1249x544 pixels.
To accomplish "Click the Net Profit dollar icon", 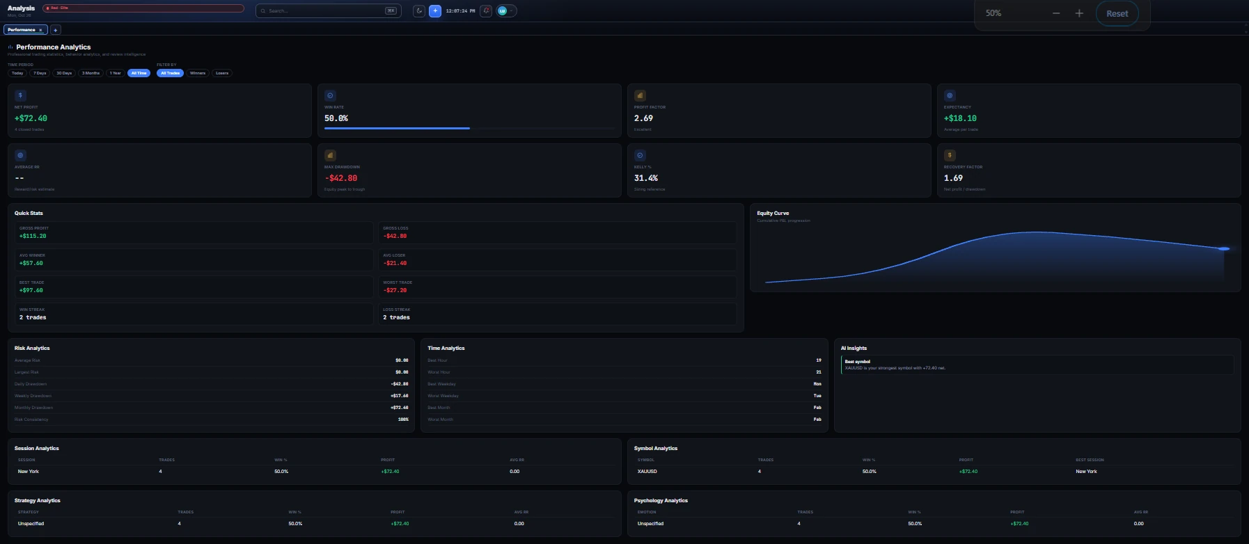I will pos(20,95).
